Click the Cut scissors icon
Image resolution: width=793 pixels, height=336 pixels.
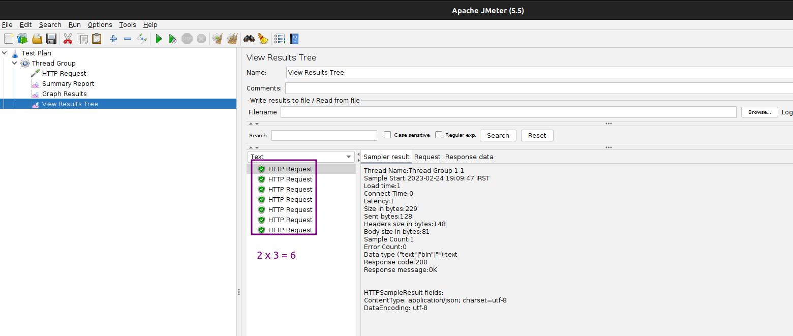click(68, 39)
